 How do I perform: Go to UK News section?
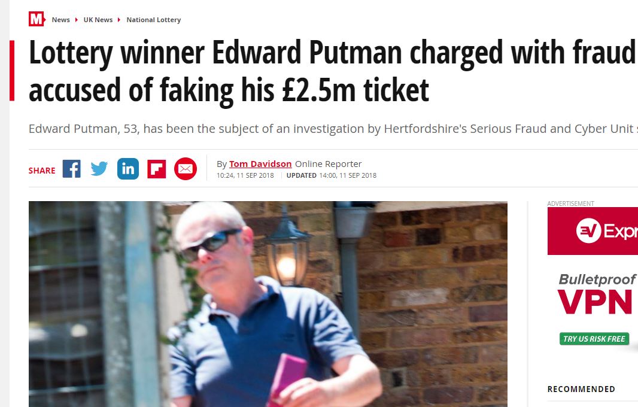coord(98,20)
